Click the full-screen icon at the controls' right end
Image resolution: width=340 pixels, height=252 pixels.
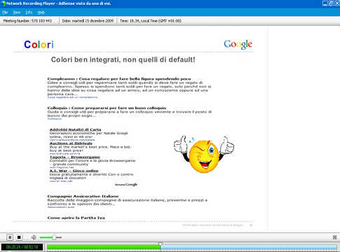click(334, 237)
